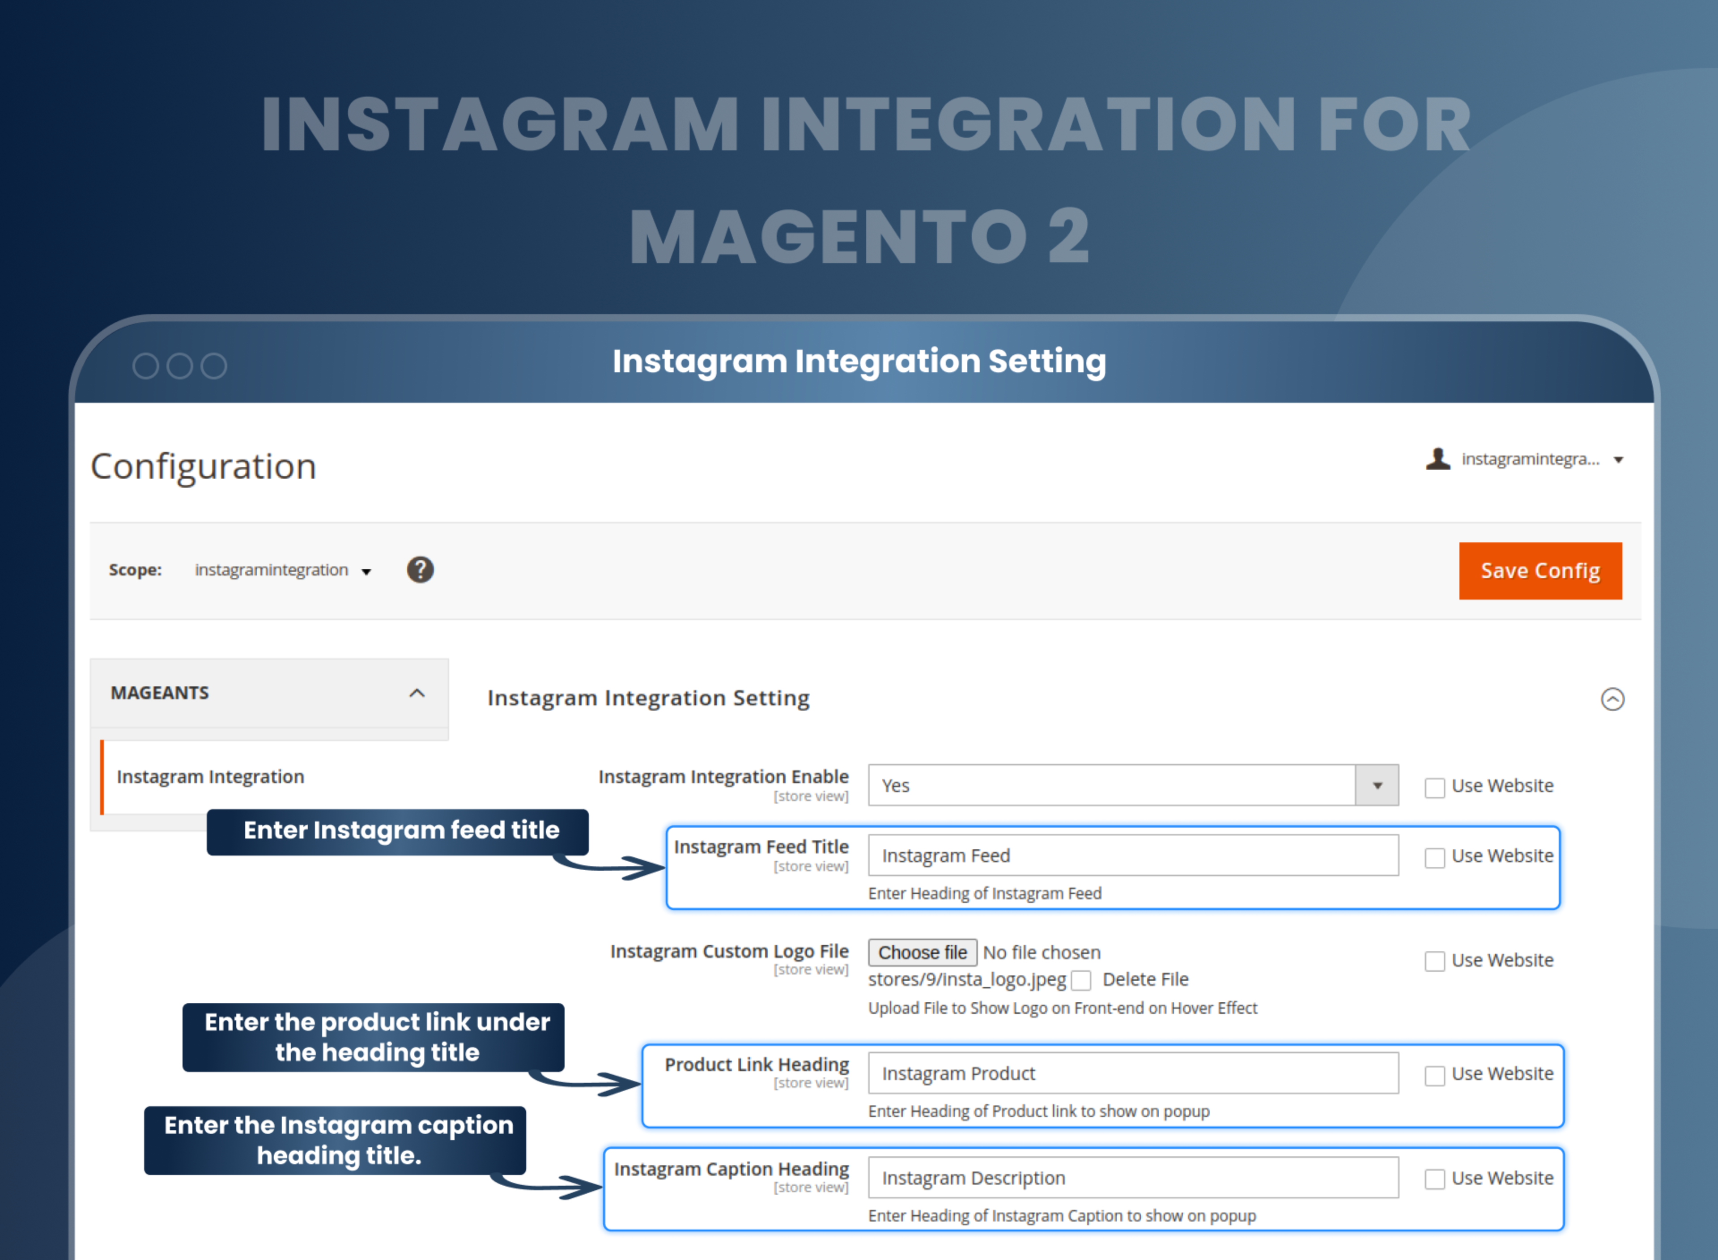Open the scope help question mark icon

tap(420, 570)
